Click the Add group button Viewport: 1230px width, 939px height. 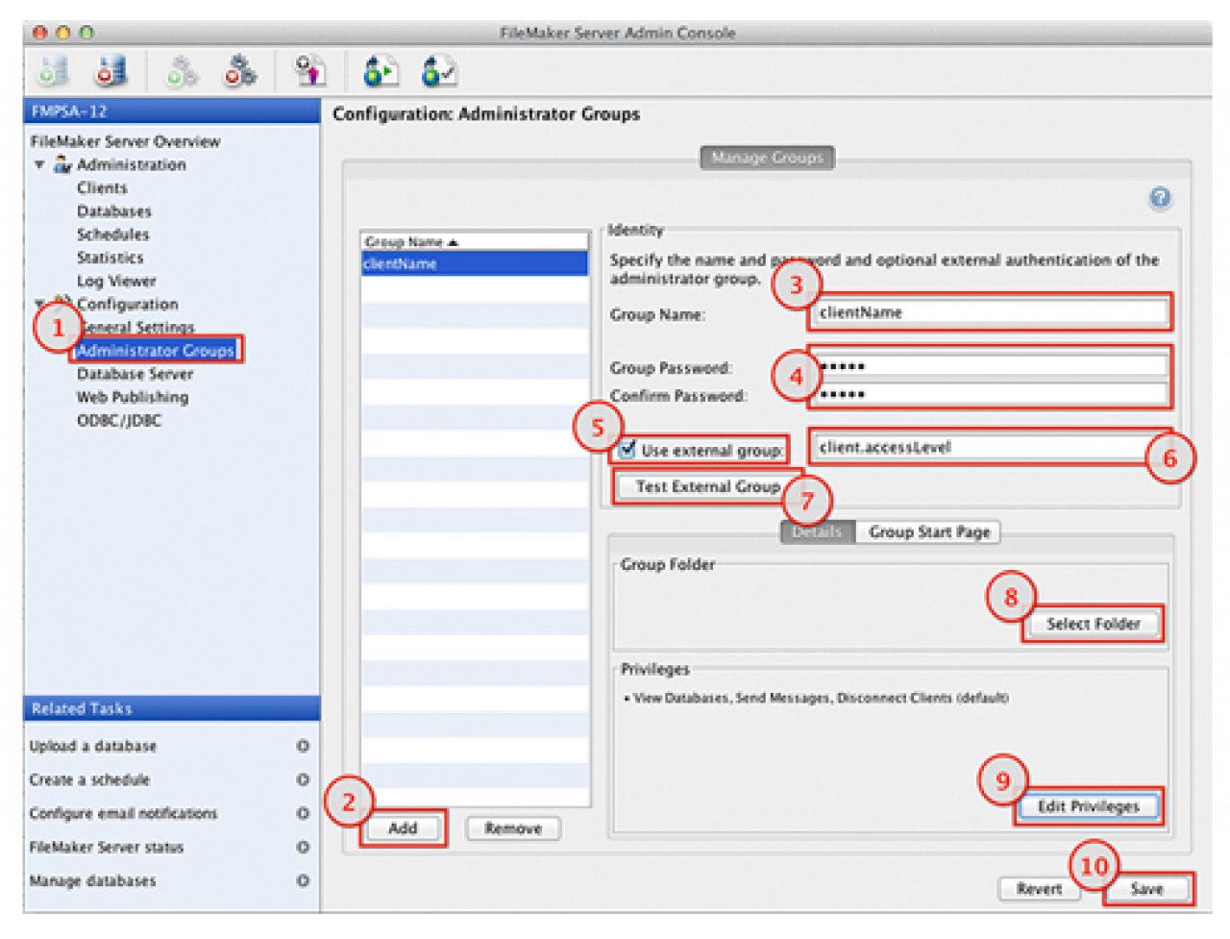(403, 828)
